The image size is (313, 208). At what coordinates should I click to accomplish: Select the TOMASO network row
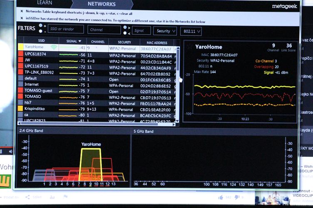tap(97, 97)
